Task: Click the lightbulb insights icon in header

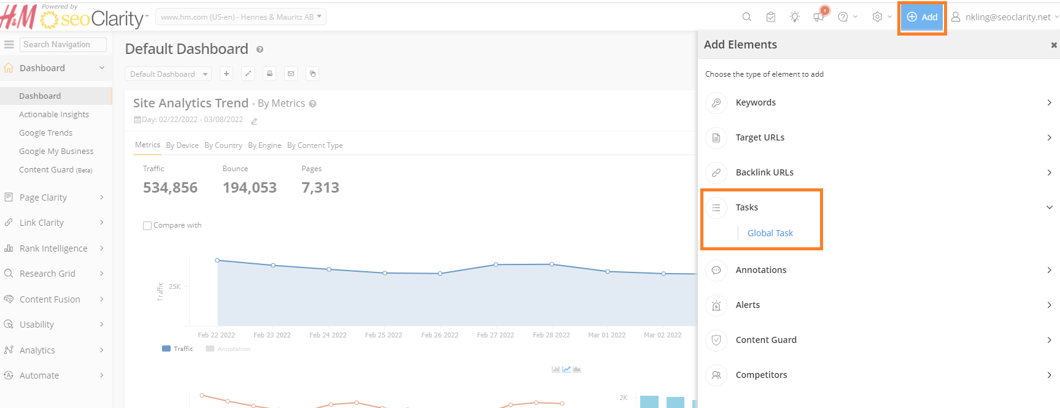Action: point(794,17)
